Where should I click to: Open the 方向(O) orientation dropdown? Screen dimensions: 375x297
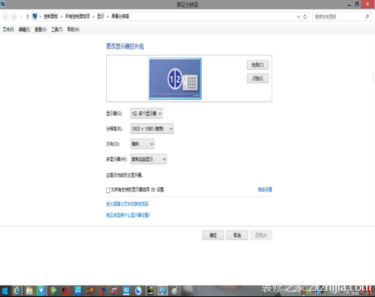point(142,144)
